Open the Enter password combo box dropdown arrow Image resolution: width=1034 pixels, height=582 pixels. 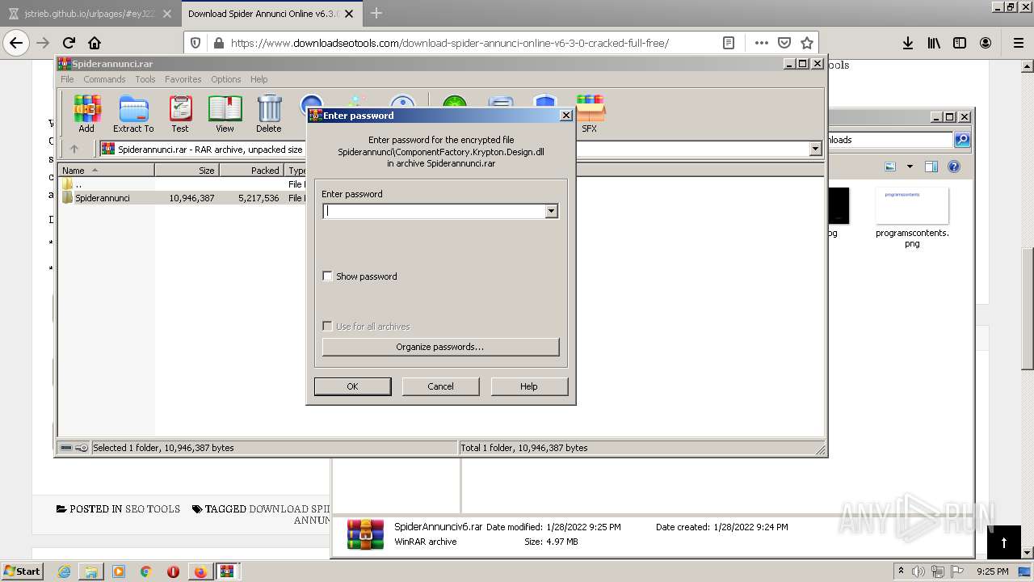tap(551, 211)
